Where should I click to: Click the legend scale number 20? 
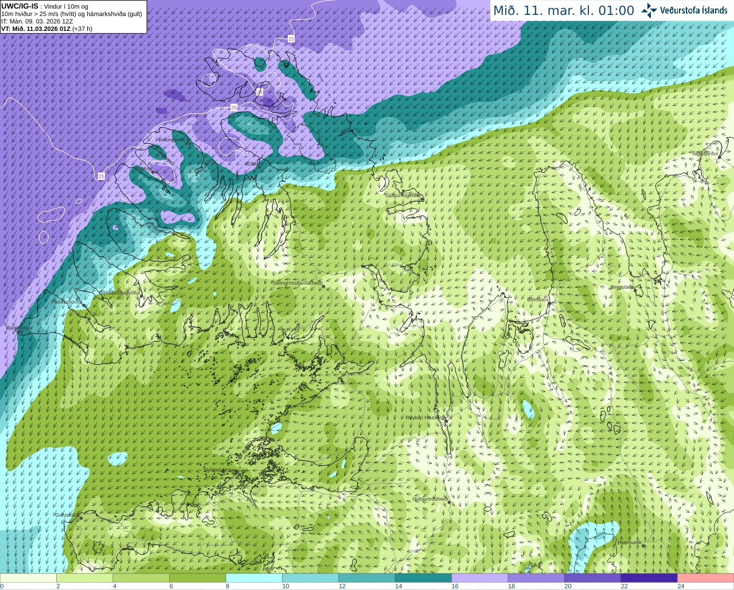tap(568, 587)
